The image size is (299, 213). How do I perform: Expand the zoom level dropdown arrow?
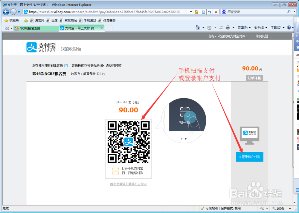click(290, 209)
